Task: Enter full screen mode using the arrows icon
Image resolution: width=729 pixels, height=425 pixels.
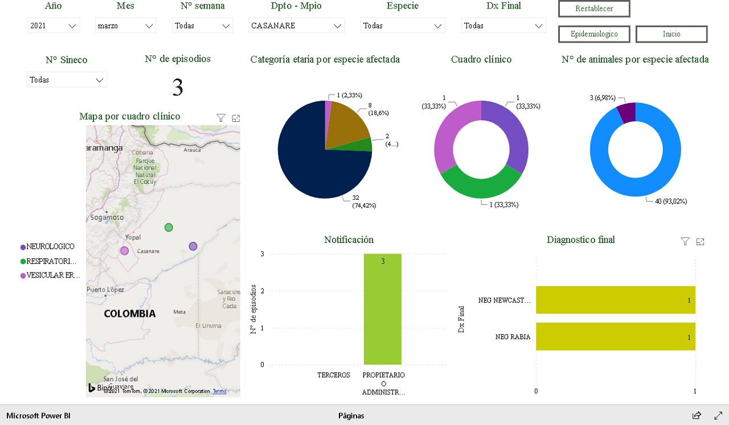Action: point(718,415)
